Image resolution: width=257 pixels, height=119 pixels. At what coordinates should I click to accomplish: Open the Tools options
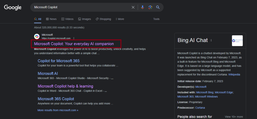click(156, 19)
